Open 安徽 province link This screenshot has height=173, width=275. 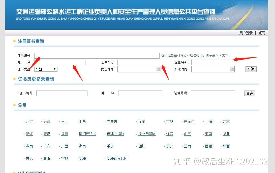click(47, 134)
